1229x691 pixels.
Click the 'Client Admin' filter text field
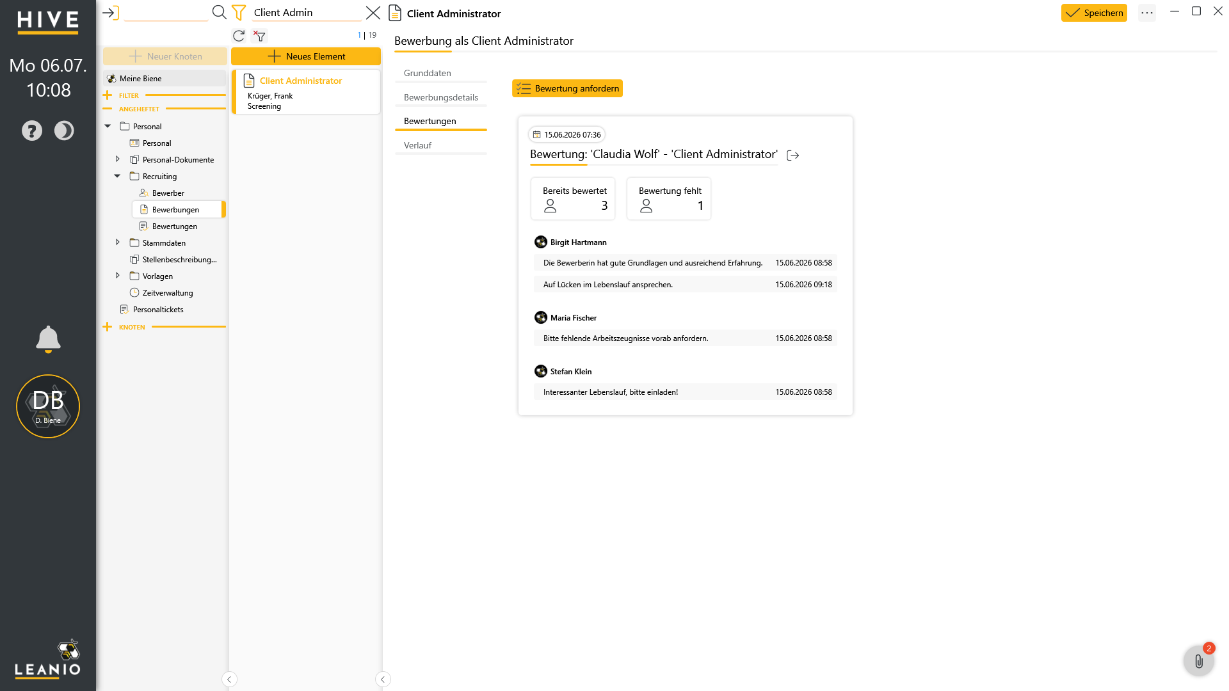coord(307,13)
